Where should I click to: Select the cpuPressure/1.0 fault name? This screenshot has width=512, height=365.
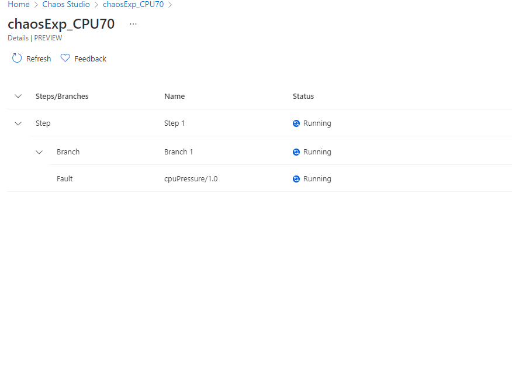tap(191, 179)
